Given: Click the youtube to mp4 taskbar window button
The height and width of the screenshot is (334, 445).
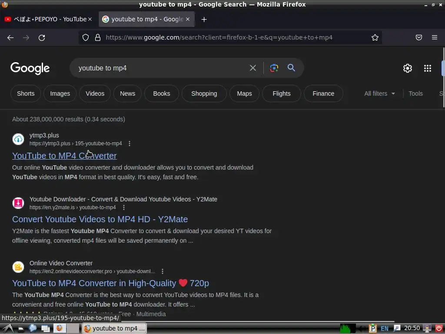Looking at the screenshot, I should pyautogui.click(x=114, y=329).
